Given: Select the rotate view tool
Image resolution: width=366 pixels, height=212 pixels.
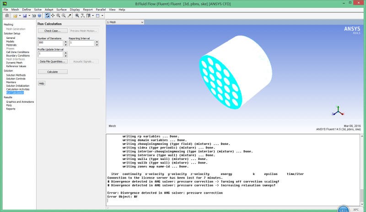Looking at the screenshot, I should click(48, 16).
